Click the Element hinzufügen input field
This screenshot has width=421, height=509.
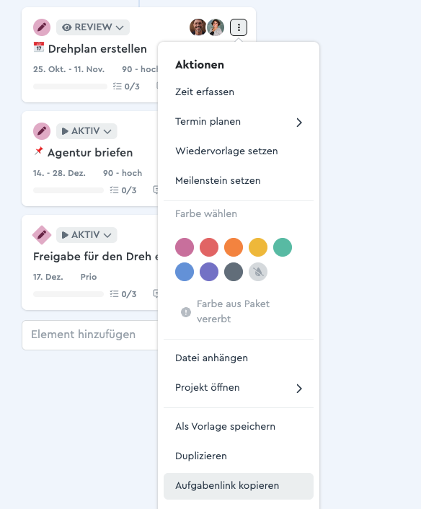tap(91, 335)
